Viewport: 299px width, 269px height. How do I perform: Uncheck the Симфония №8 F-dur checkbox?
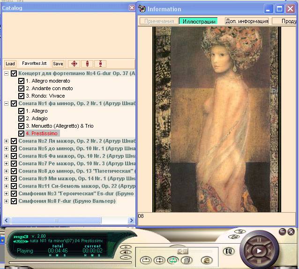14,201
